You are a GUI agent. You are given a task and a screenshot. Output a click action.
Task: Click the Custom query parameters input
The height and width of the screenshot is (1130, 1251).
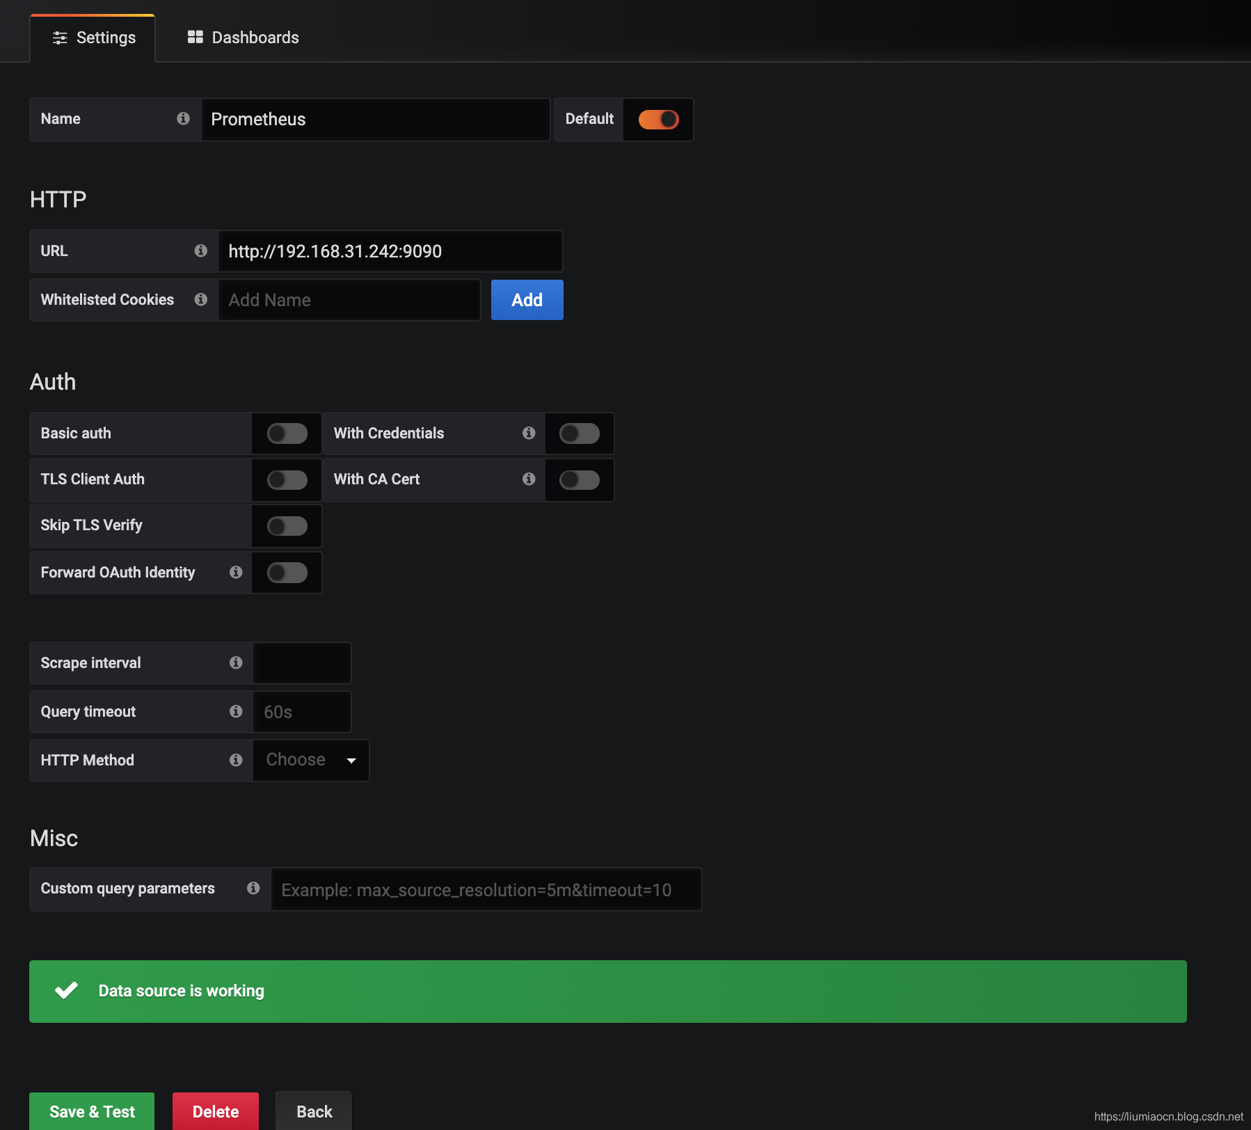(x=486, y=889)
